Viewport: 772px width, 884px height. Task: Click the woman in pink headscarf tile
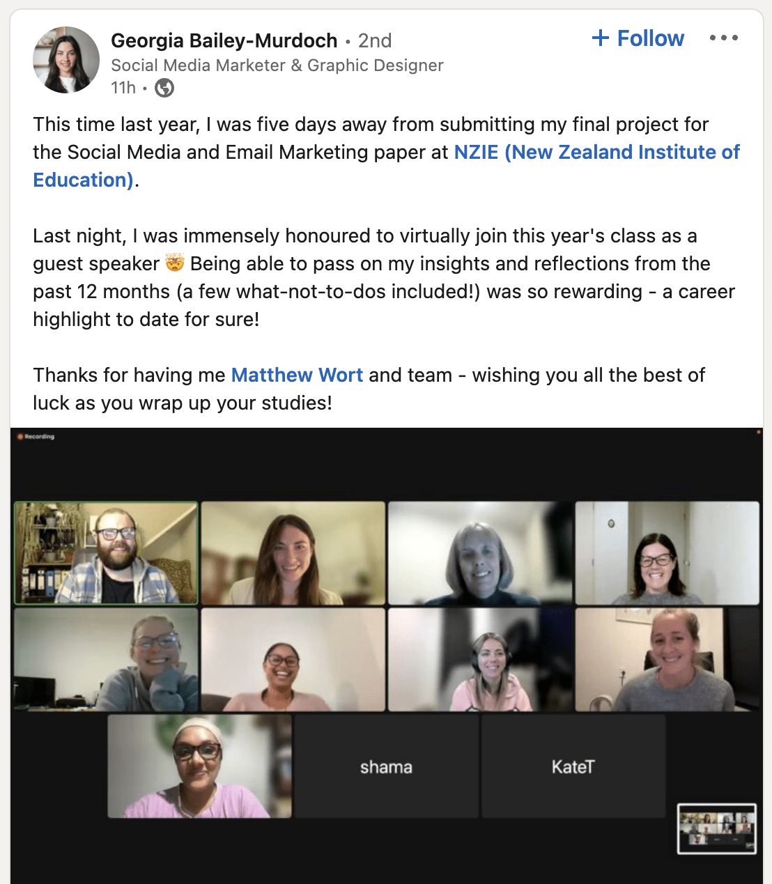tap(199, 766)
